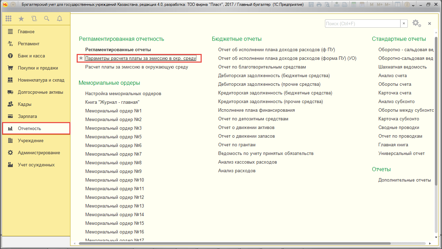Open navigation settings gear icon
Screen dimensions: 442x249
(416, 23)
